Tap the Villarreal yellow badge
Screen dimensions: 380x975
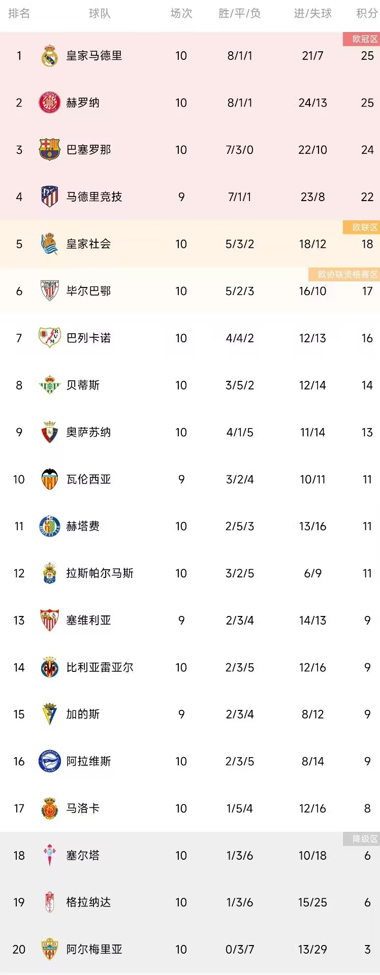(50, 667)
